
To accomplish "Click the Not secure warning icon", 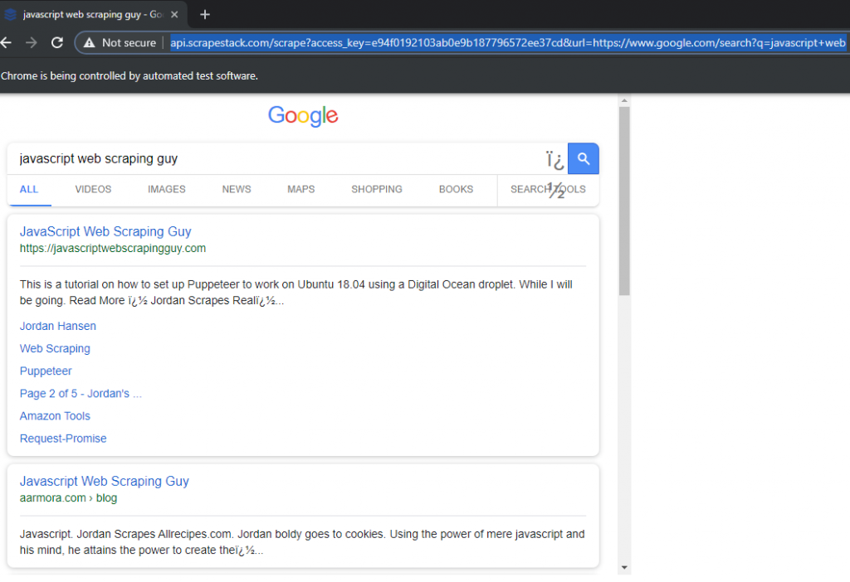I will 89,43.
